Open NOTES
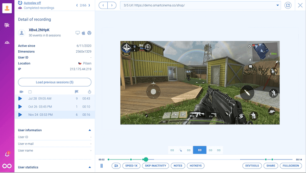The height and width of the screenshot is (173, 306). (x=178, y=166)
